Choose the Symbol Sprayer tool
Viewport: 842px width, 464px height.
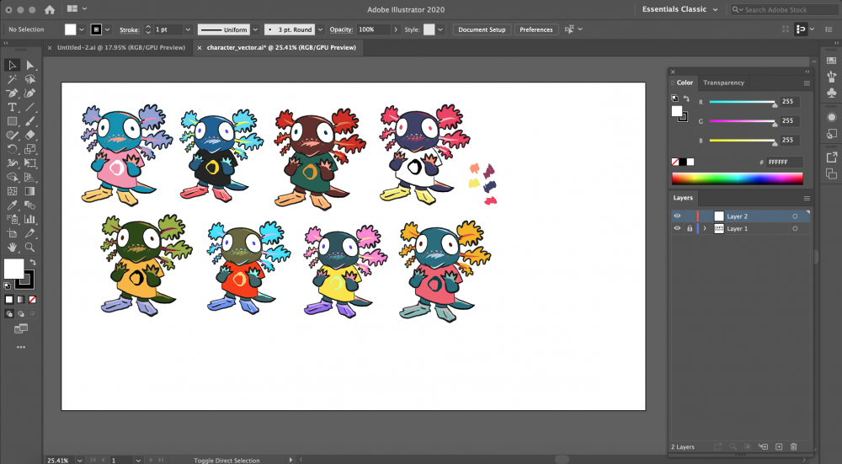pos(11,219)
